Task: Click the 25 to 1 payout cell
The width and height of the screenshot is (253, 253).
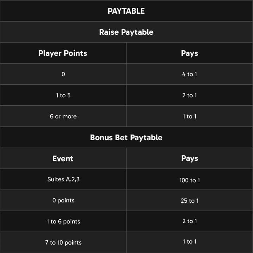Action: pos(189,201)
